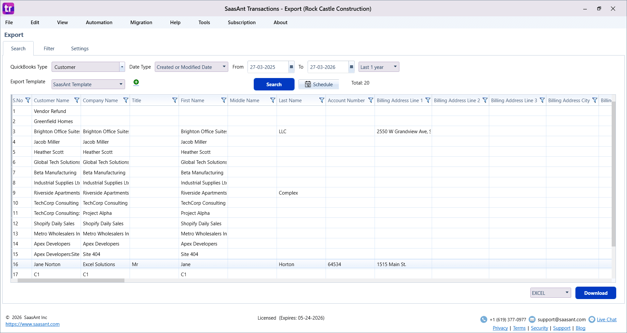Click the SaasAnt Transactions app logo

[x=8, y=8]
